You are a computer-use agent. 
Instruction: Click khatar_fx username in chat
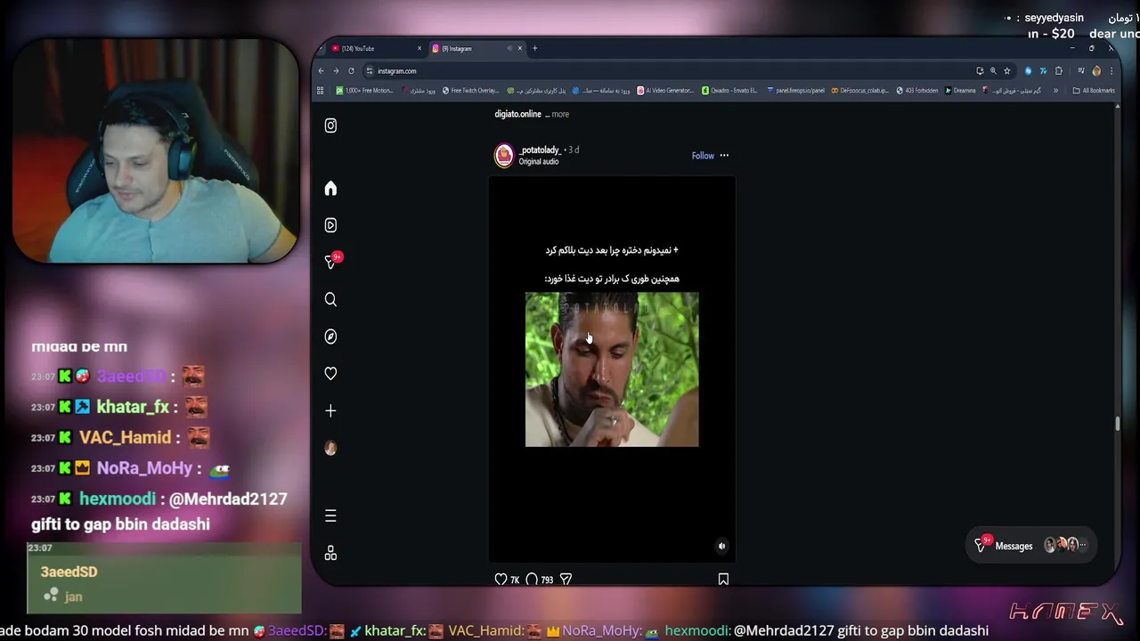[x=133, y=407]
